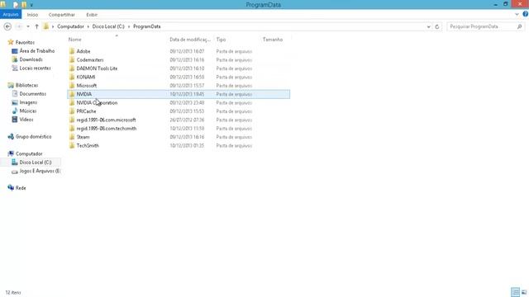Select the KONAMI folder icon

tap(72, 77)
